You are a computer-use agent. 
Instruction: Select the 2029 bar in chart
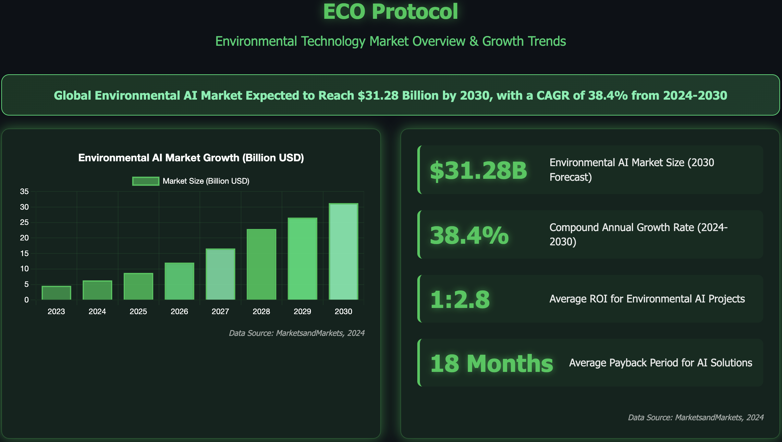coord(302,259)
